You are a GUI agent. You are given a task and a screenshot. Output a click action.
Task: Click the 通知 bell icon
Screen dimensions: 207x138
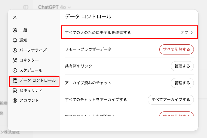coord(15,40)
